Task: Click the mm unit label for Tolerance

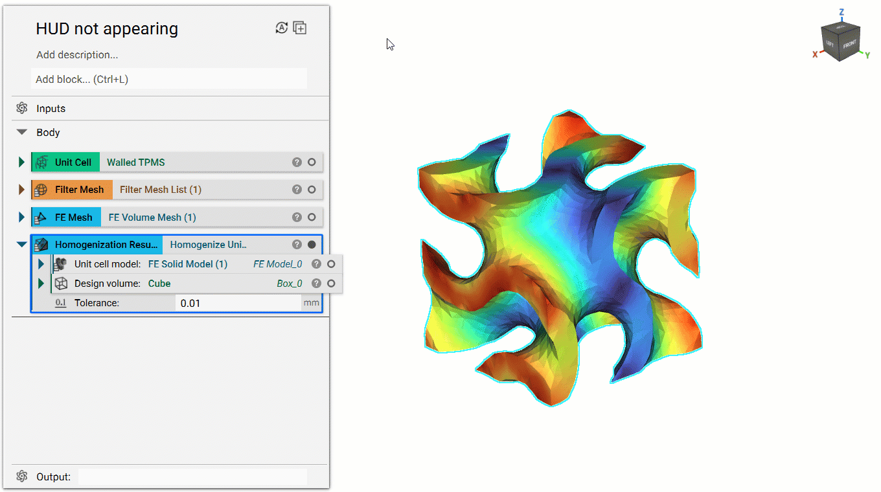Action: tap(312, 303)
